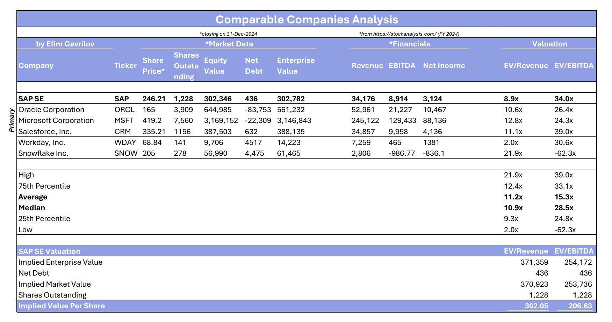Click the 'Share Price*' column header
Image resolution: width=612 pixels, height=322 pixels.
[x=153, y=66]
